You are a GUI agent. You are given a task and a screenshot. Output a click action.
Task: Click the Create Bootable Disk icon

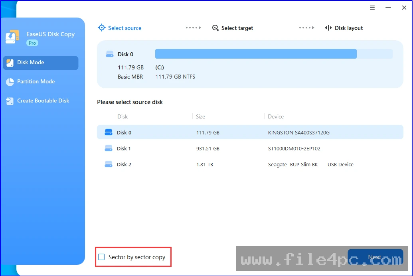point(10,101)
